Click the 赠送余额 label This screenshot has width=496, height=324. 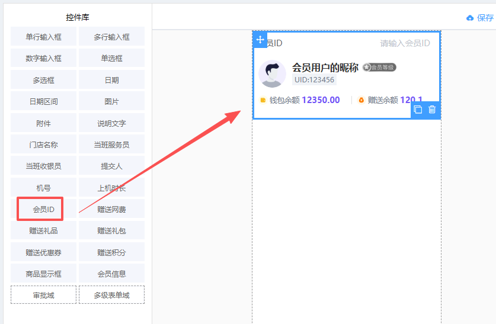(383, 100)
